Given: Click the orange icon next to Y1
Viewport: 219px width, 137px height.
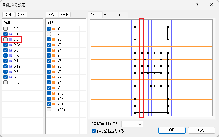Looking at the screenshot, I should click(x=54, y=29).
